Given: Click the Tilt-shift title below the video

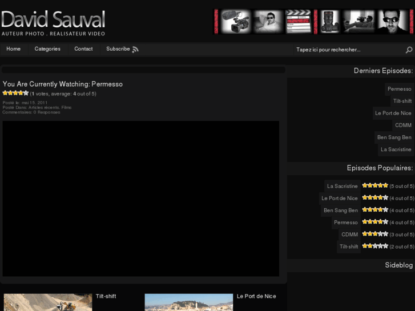Looking at the screenshot, I should pyautogui.click(x=106, y=296).
